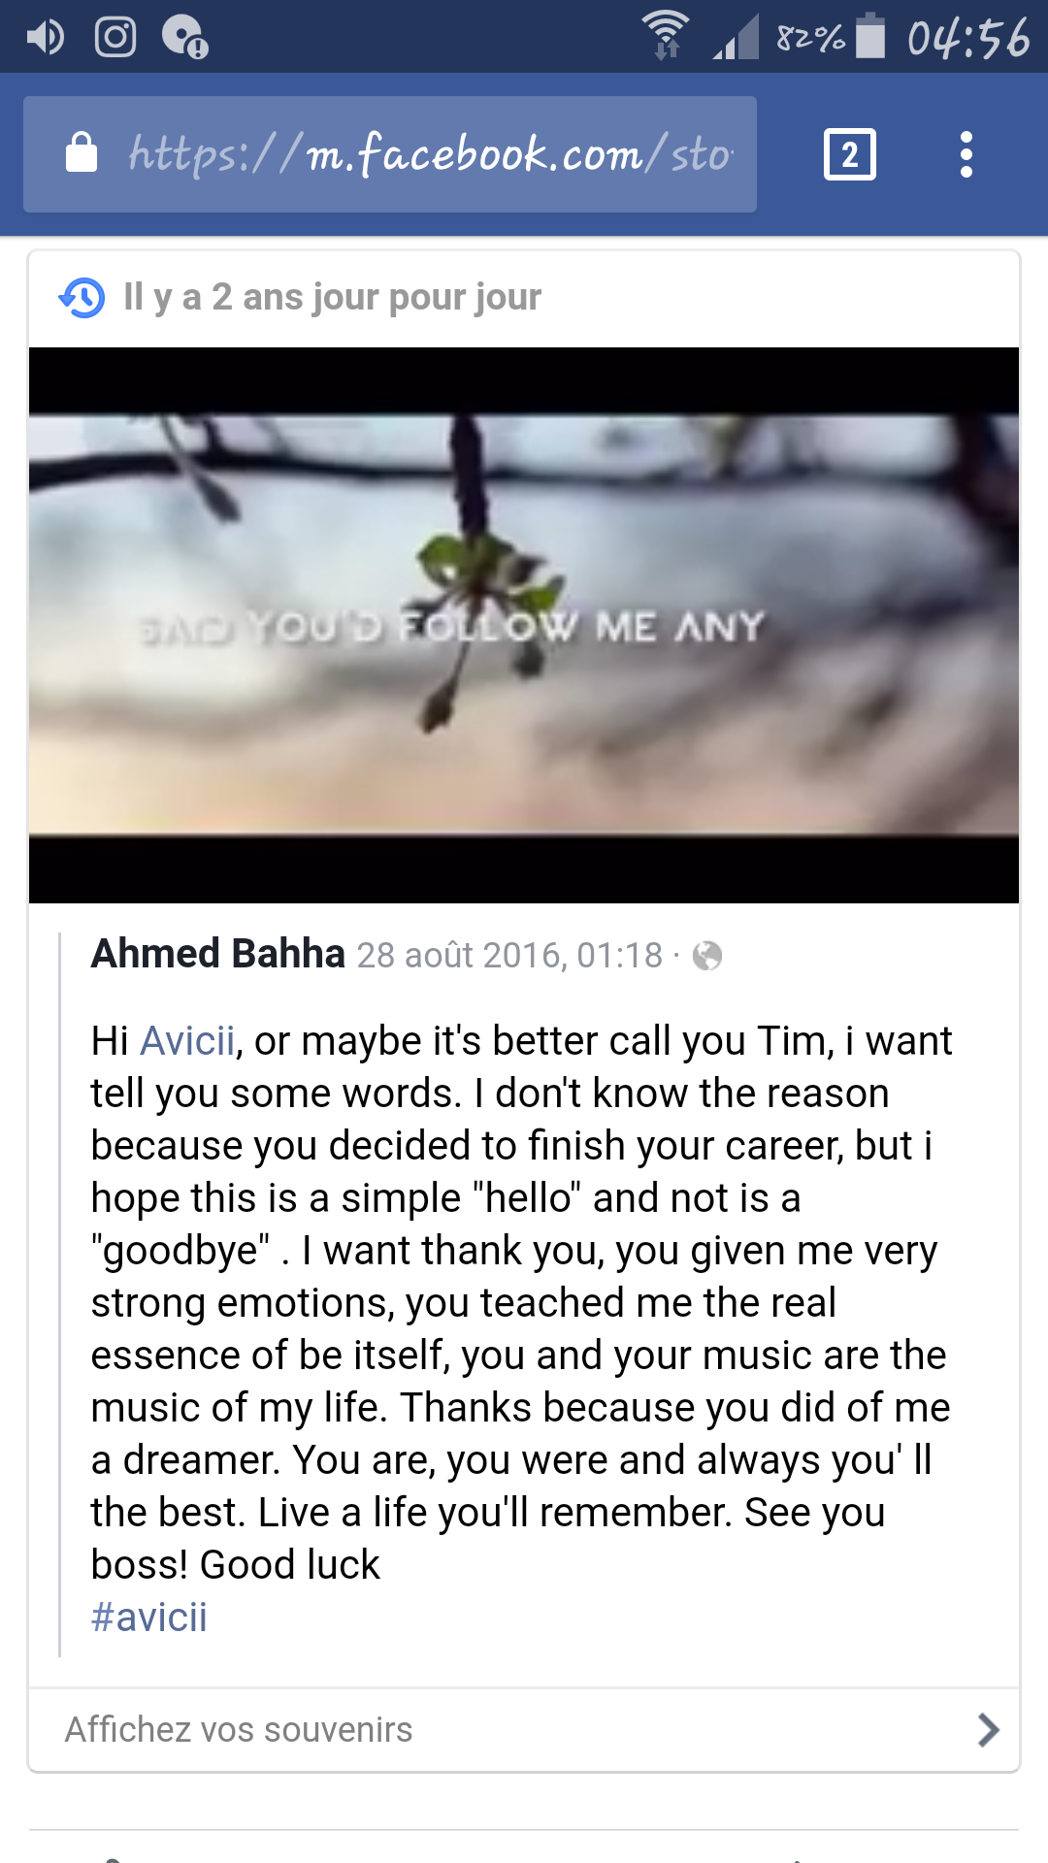Open the three-dot browser menu

966,154
